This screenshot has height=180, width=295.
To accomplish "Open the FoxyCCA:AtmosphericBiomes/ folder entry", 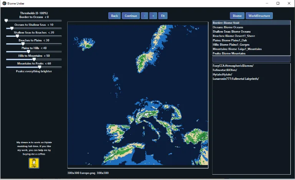I will [x=251, y=66].
